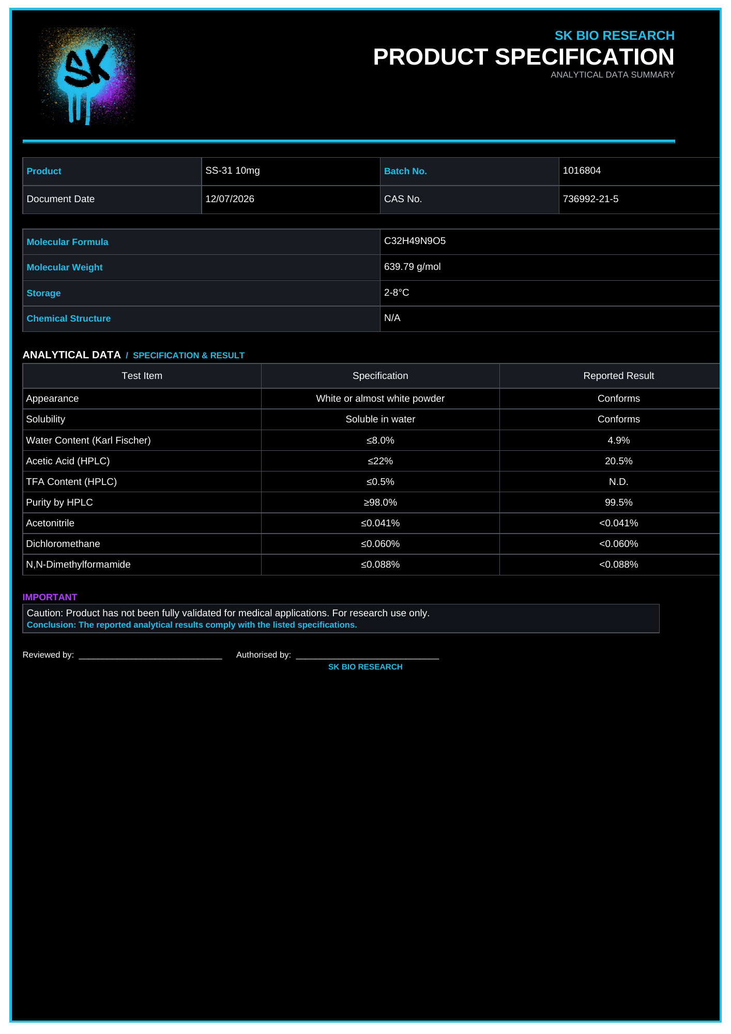This screenshot has height=1034, width=731.
Task: Click Conforms result in Solubility row
Action: click(x=619, y=419)
